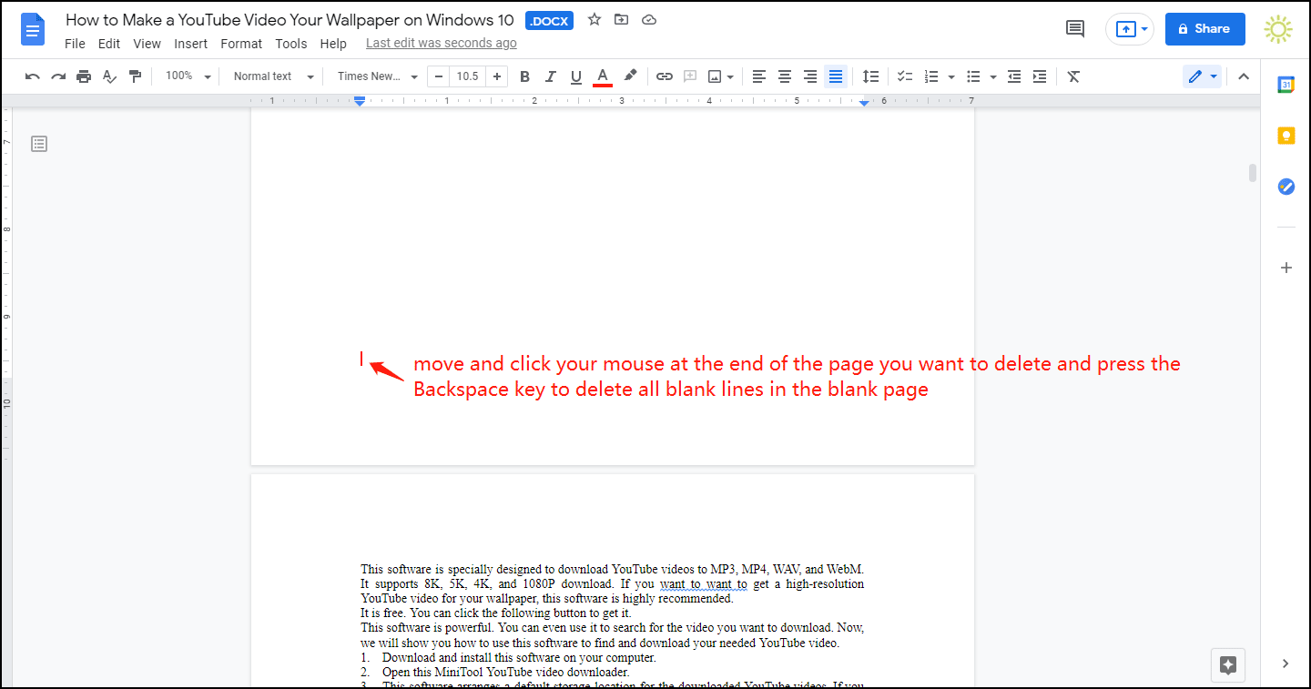Insert an image into the document
The width and height of the screenshot is (1311, 689).
coord(716,76)
